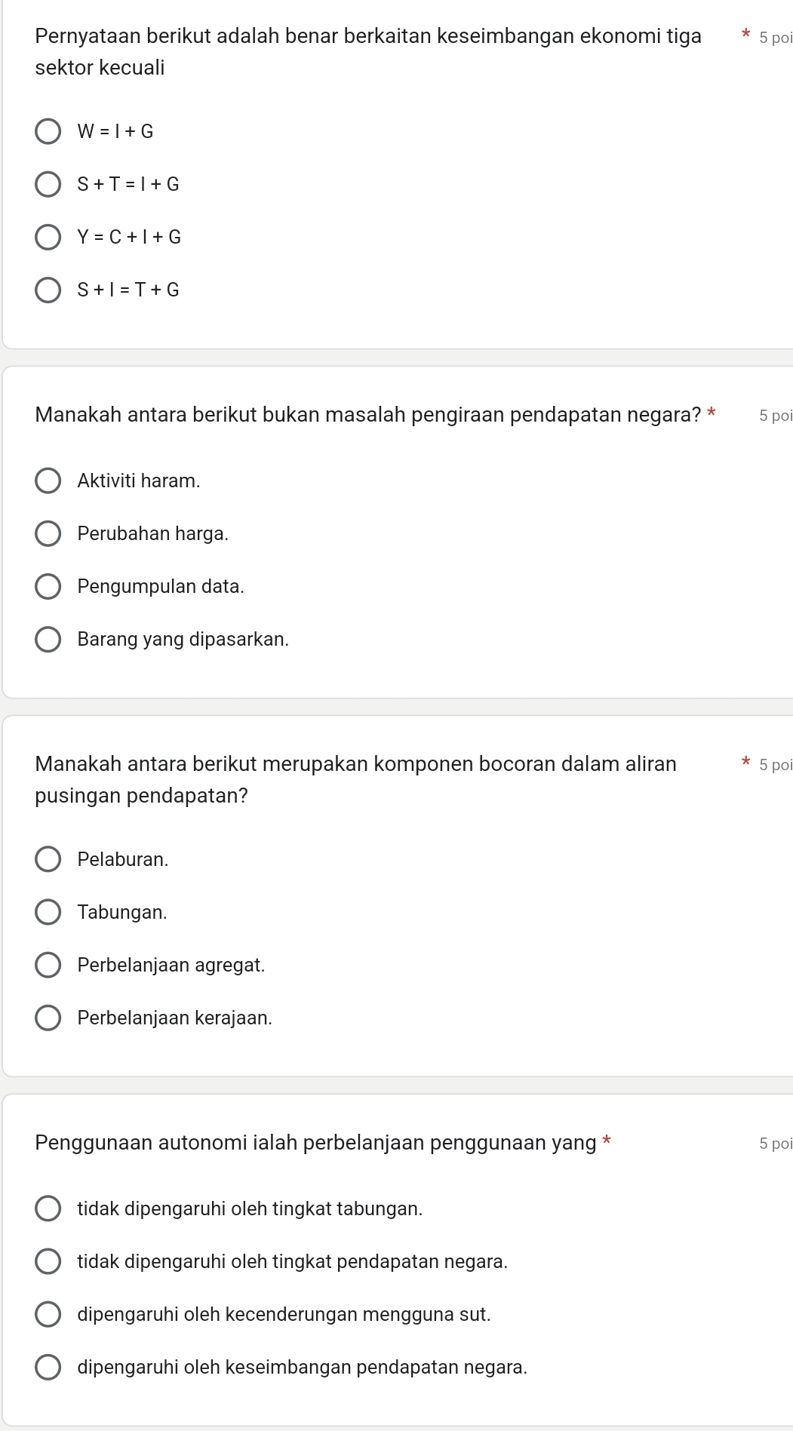Choose Tabungan as the answer

(x=48, y=912)
